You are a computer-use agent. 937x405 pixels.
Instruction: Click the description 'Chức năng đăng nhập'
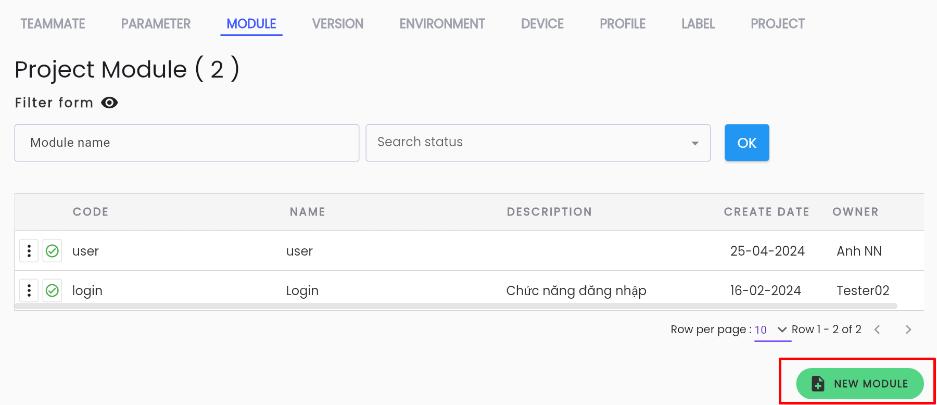tap(576, 290)
